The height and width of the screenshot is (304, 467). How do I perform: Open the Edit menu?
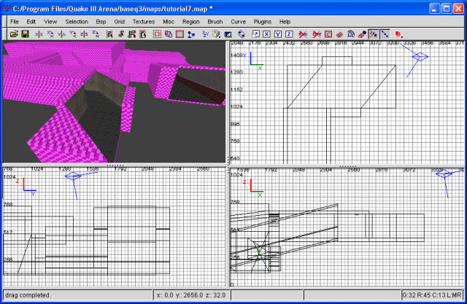click(31, 22)
